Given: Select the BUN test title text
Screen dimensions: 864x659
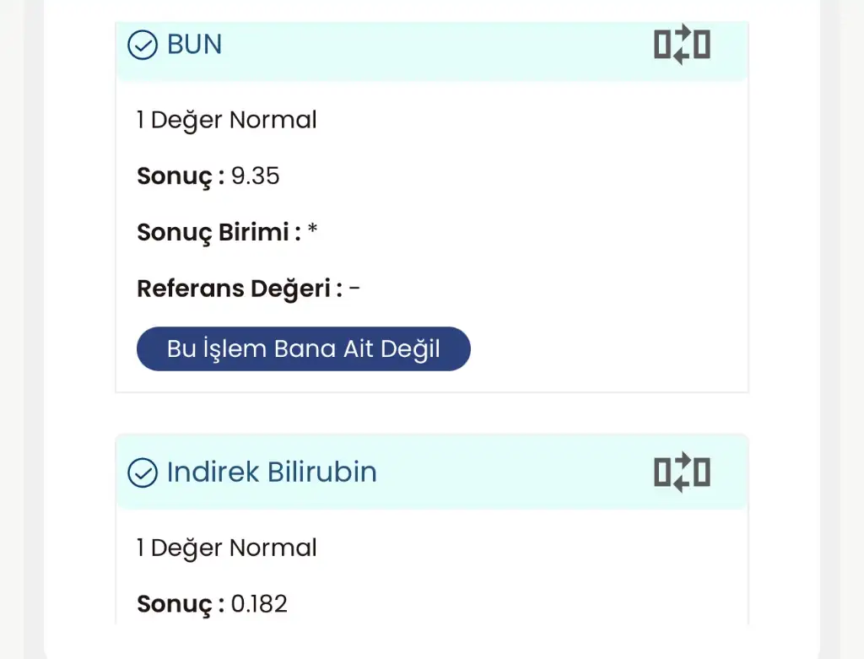Looking at the screenshot, I should (x=195, y=45).
